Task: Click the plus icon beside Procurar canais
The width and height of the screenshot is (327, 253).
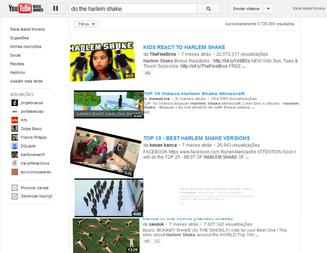Action: (x=15, y=188)
